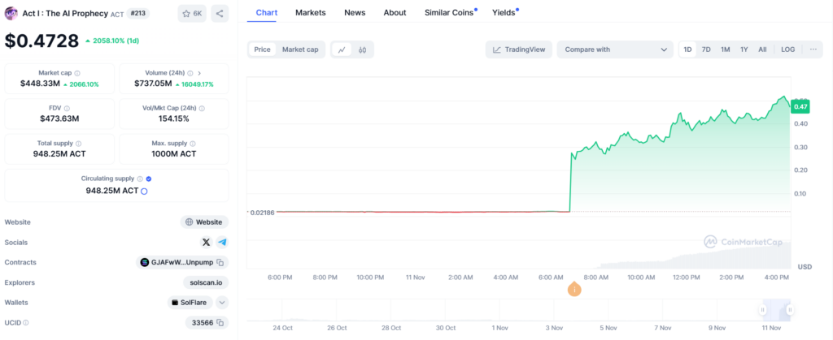Click the Circulating supply info icon
The width and height of the screenshot is (833, 340).
140,179
